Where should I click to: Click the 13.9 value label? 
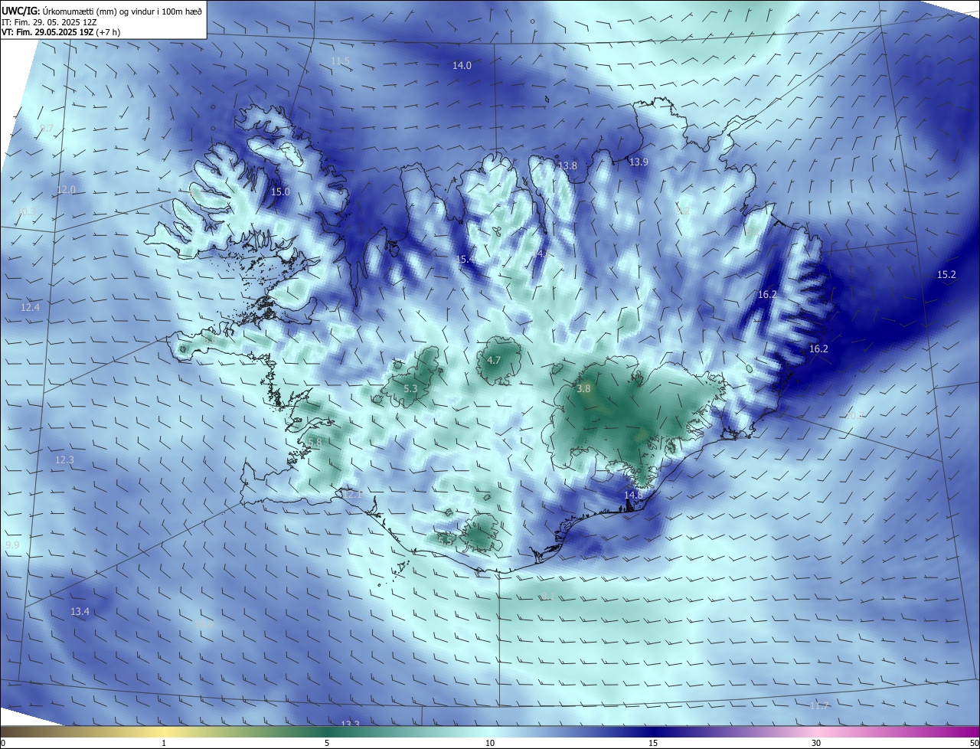(x=639, y=162)
